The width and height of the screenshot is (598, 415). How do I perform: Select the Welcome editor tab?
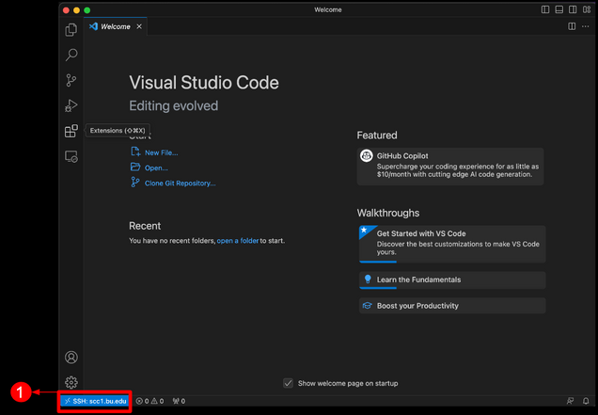(115, 26)
